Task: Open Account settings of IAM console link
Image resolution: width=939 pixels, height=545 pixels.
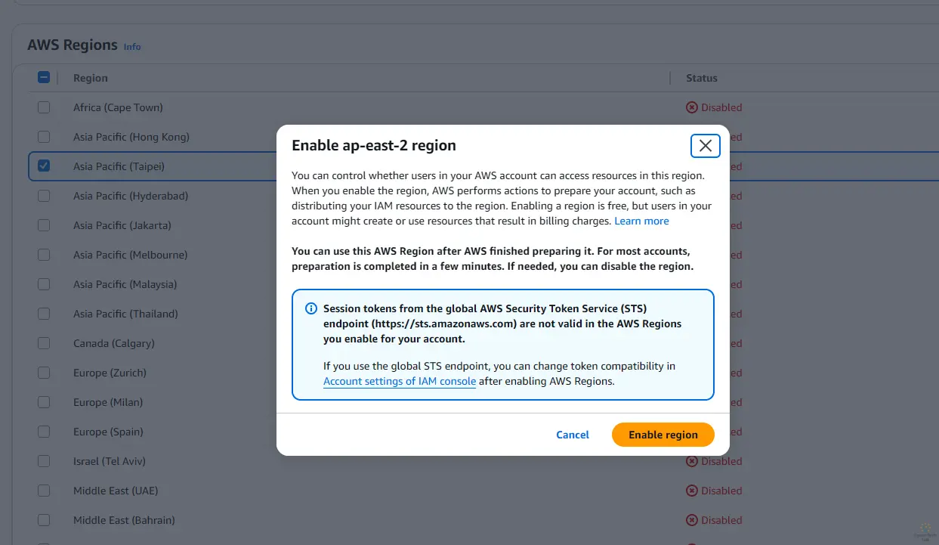Action: (x=400, y=381)
